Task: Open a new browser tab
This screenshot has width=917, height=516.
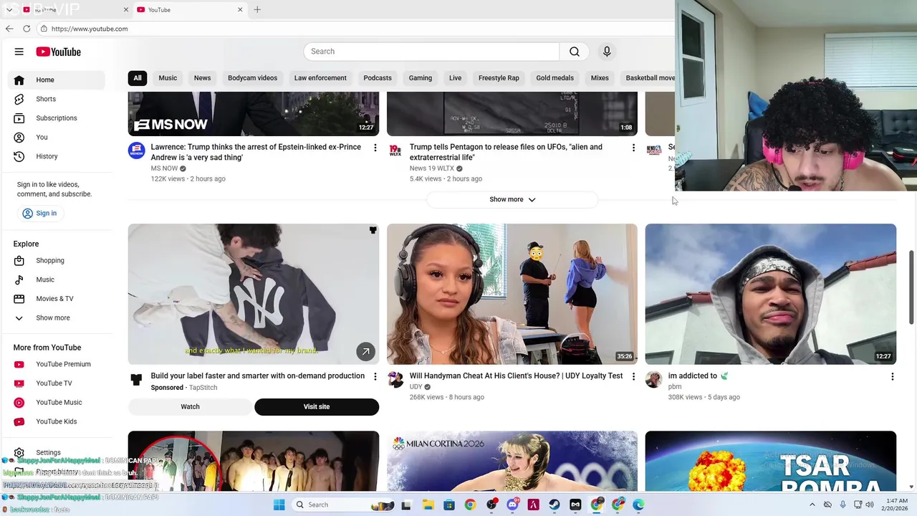Action: 257,9
